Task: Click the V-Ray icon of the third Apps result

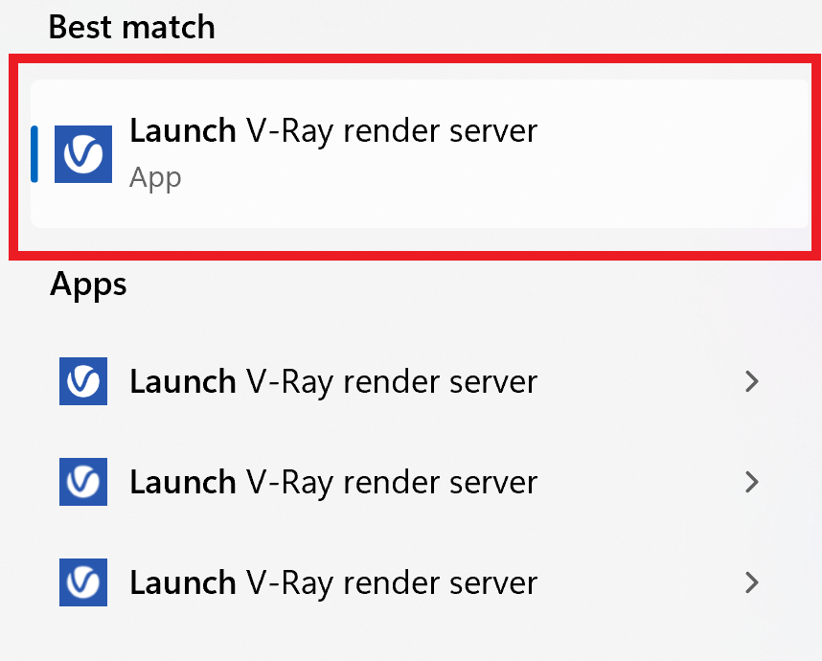Action: 82,582
